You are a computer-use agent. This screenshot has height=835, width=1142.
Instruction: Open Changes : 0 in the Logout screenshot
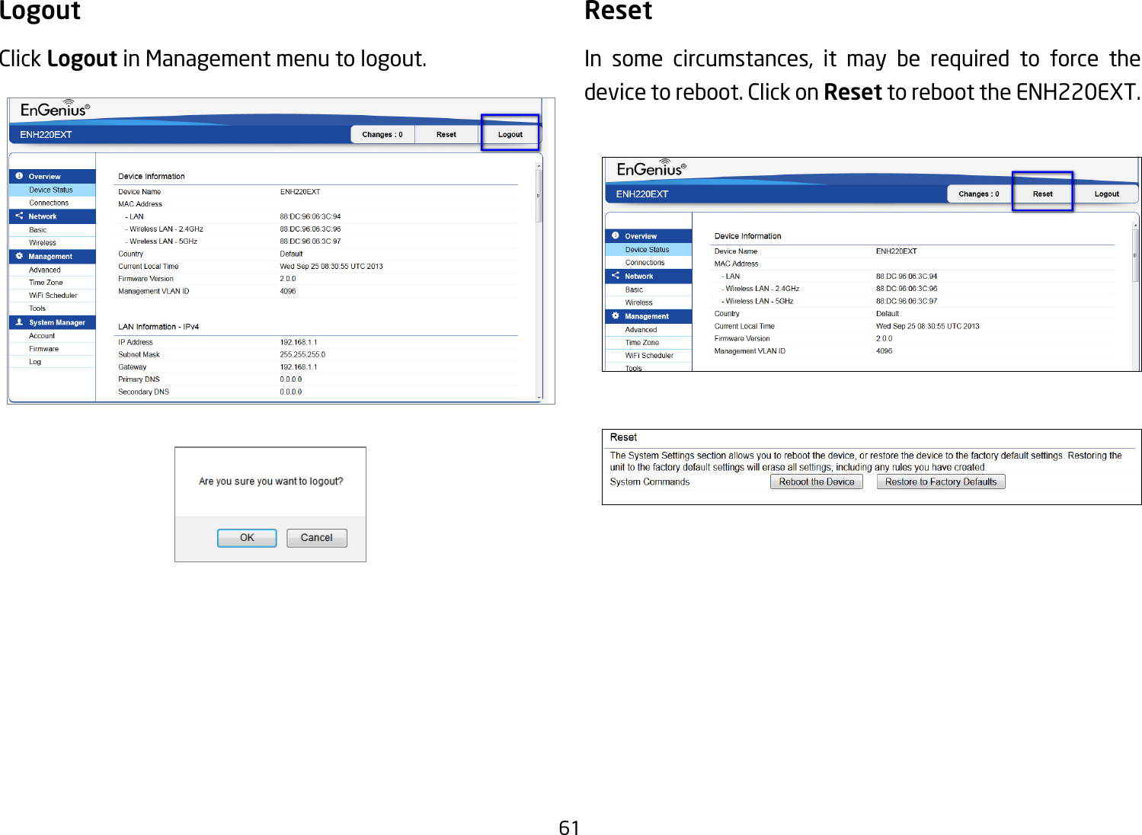coord(382,134)
